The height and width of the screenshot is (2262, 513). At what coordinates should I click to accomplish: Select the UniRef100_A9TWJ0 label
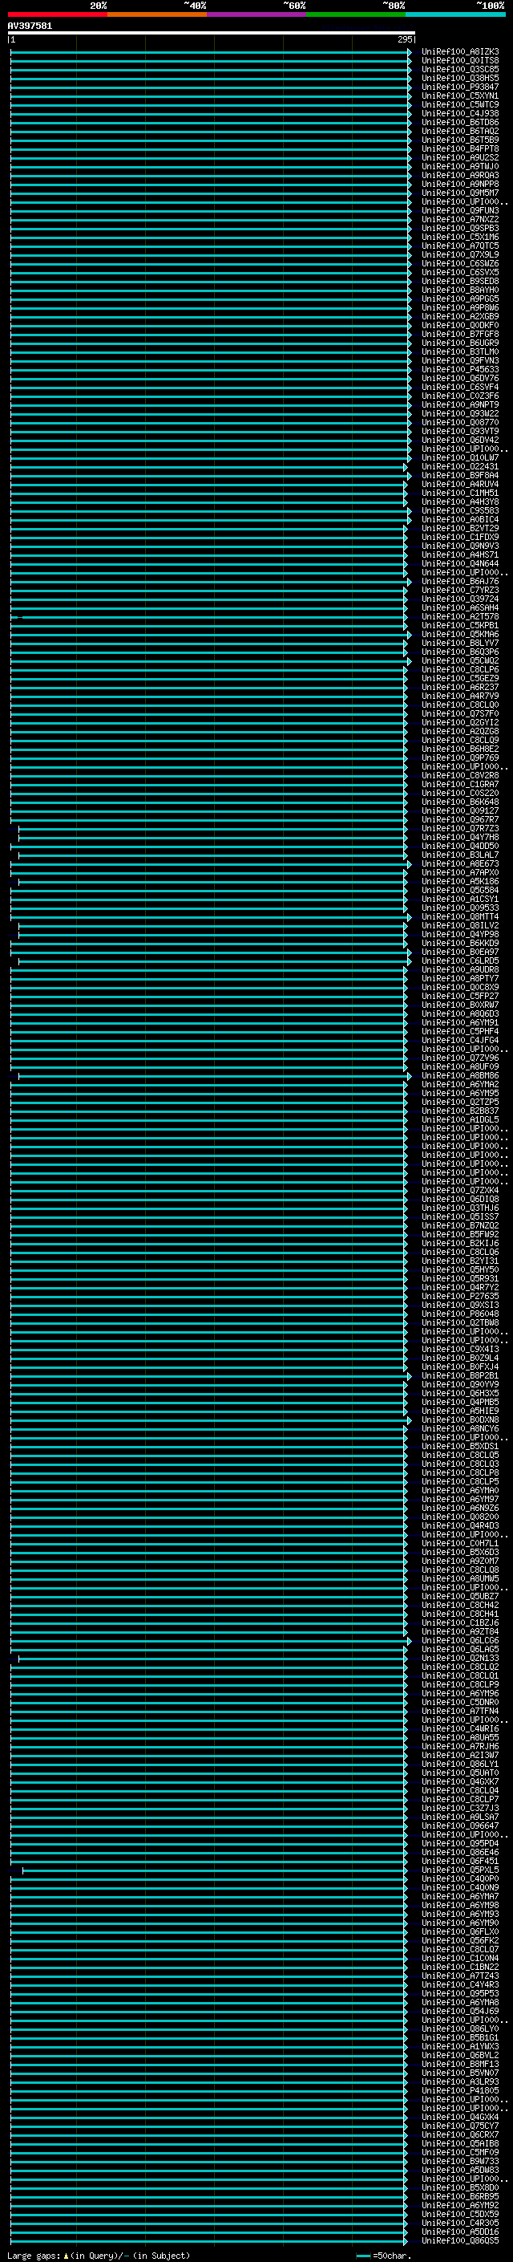click(460, 167)
